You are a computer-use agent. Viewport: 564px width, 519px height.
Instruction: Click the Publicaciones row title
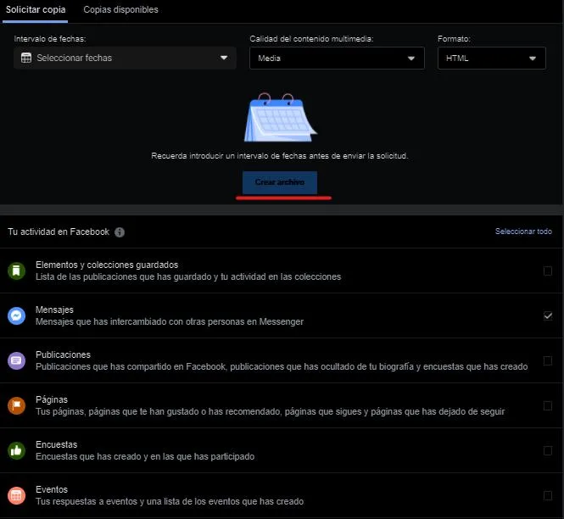point(63,354)
